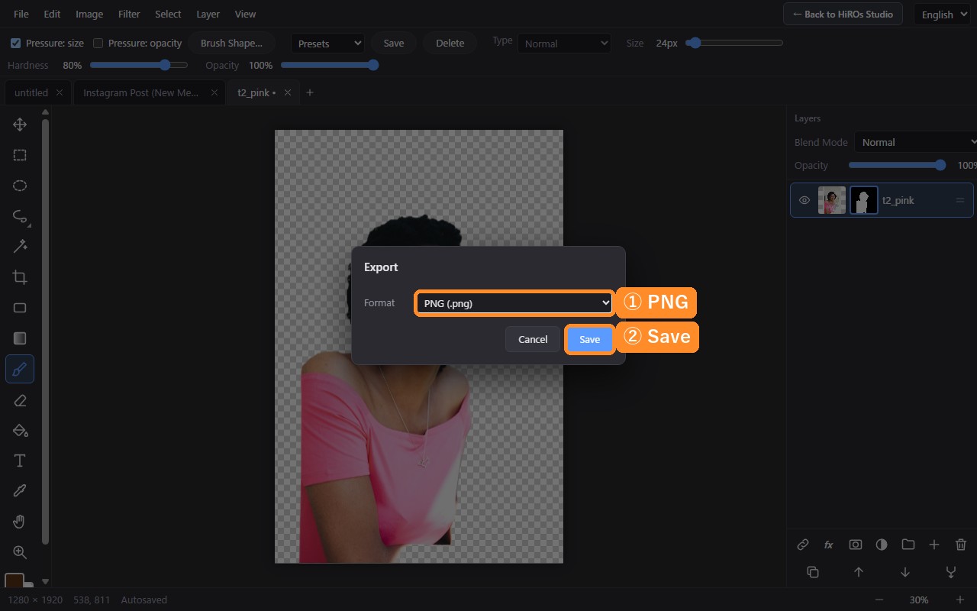Image resolution: width=977 pixels, height=611 pixels.
Task: Click the adjustment layer half-circle icon
Action: [882, 545]
